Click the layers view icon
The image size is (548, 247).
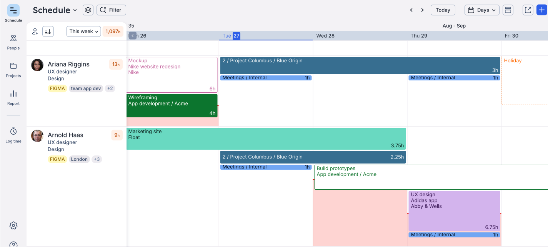click(88, 10)
